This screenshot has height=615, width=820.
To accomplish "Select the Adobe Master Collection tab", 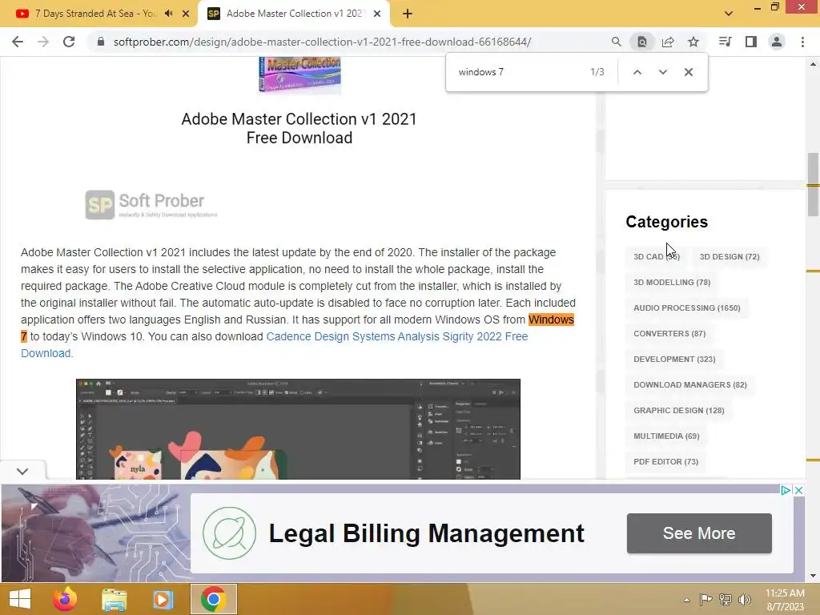I will pyautogui.click(x=294, y=14).
